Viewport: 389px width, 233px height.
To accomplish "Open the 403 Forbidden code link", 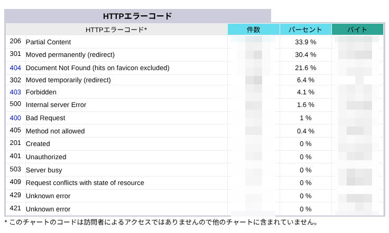I will coord(15,92).
